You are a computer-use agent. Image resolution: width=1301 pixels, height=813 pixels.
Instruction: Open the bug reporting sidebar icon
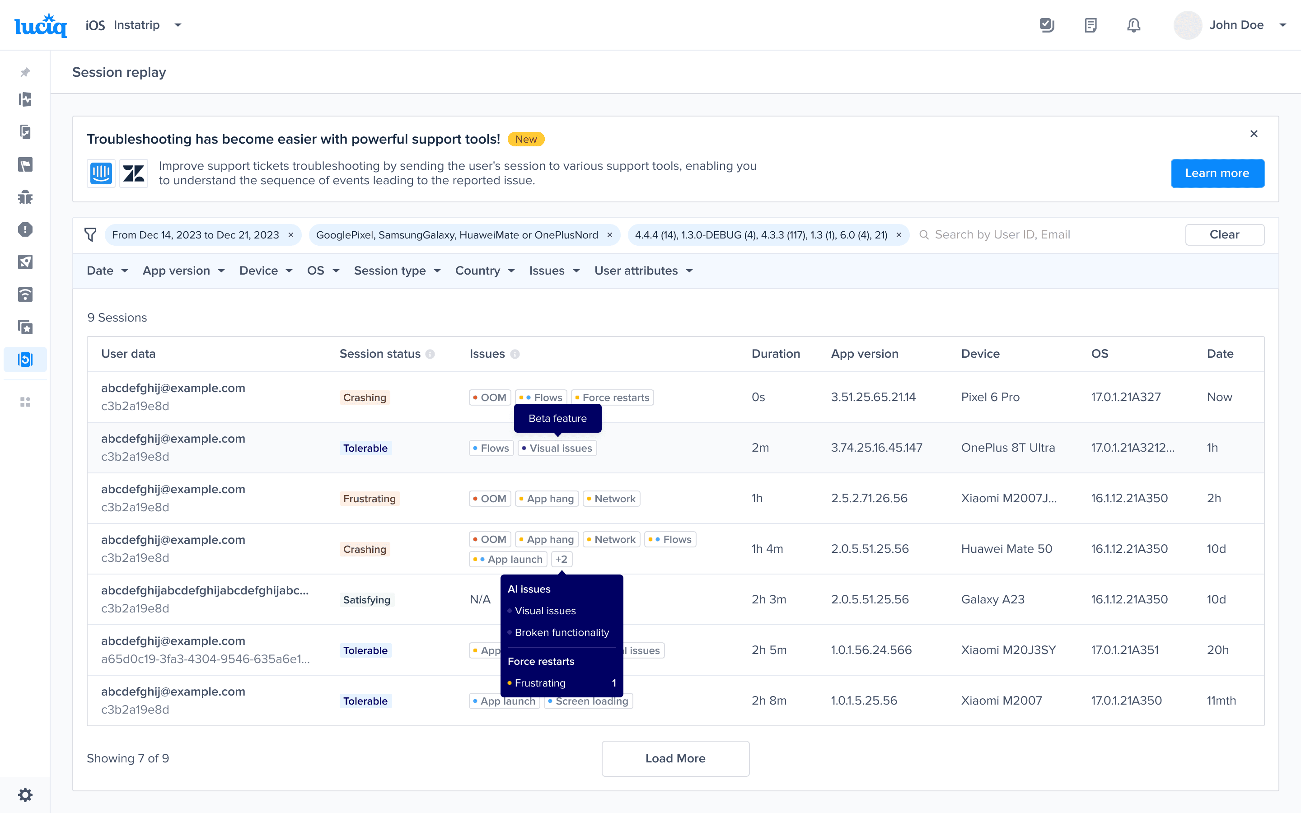(x=25, y=197)
